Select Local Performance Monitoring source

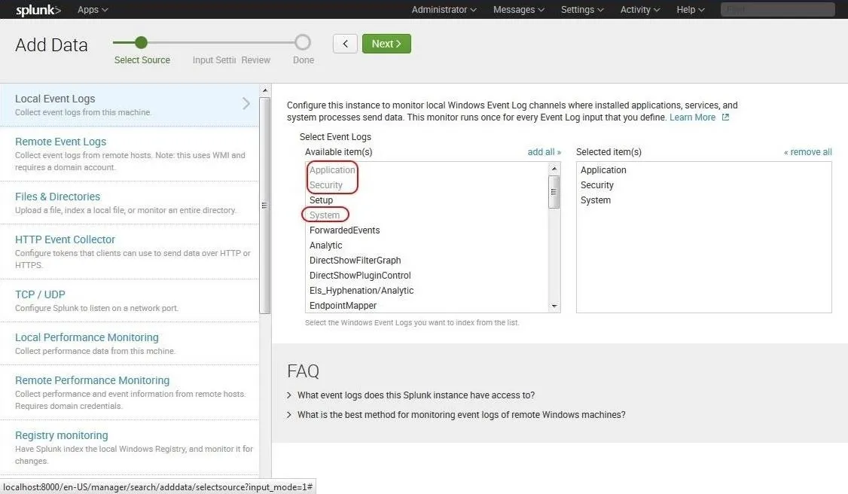click(x=130, y=343)
